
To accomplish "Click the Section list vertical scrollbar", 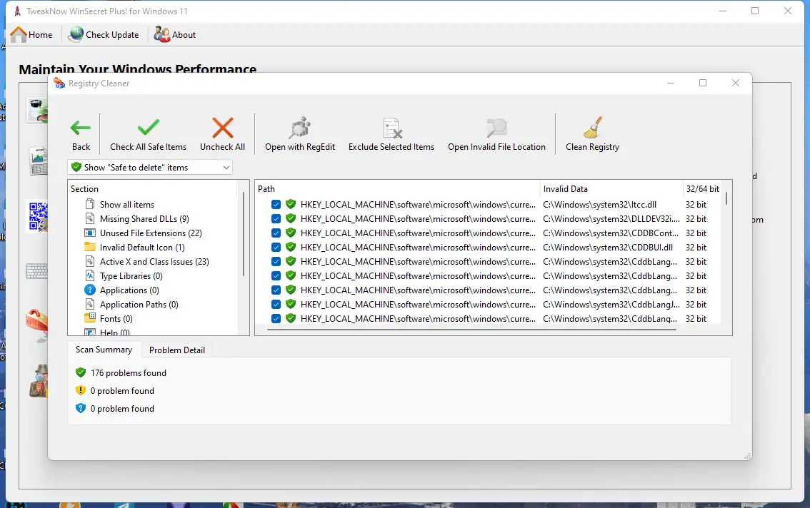I will 244,233.
